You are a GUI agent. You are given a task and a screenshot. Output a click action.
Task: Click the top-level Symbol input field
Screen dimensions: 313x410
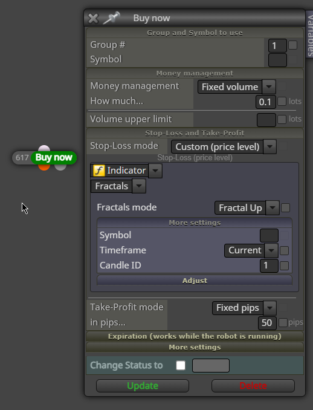tap(277, 60)
